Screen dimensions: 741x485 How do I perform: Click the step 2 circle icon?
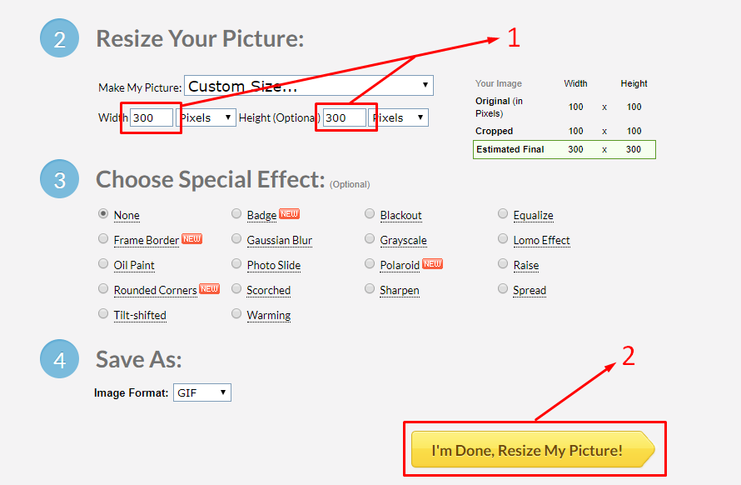[x=59, y=39]
